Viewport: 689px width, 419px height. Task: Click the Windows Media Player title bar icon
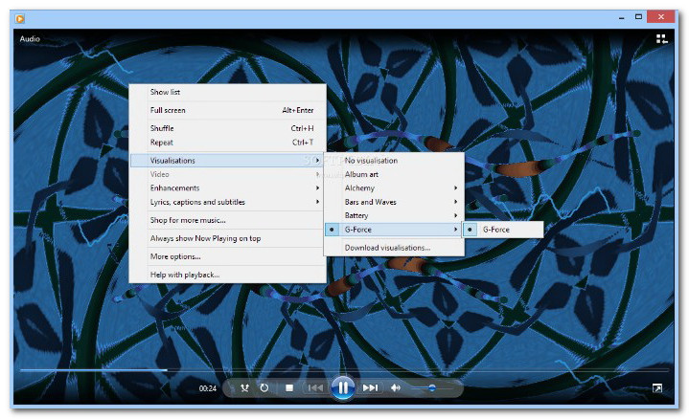click(20, 17)
